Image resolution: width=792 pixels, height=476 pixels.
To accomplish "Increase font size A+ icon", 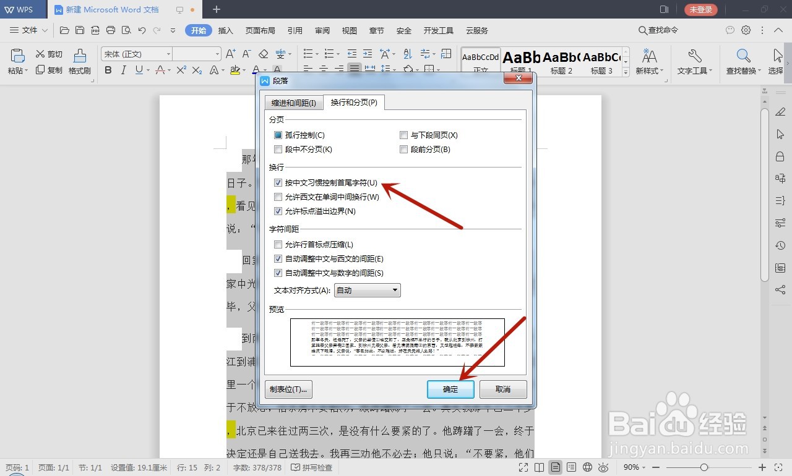I will coord(231,54).
